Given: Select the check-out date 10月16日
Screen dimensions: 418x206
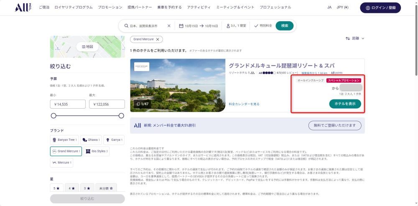Looking at the screenshot, I should [x=212, y=26].
